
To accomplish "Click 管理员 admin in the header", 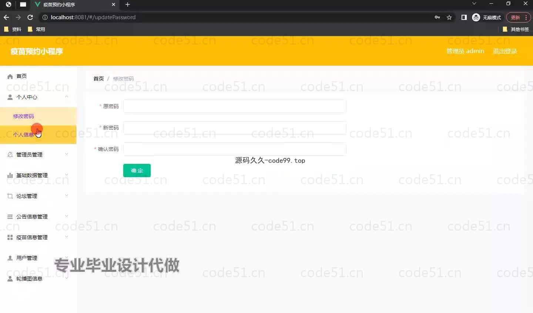I will coord(465,51).
